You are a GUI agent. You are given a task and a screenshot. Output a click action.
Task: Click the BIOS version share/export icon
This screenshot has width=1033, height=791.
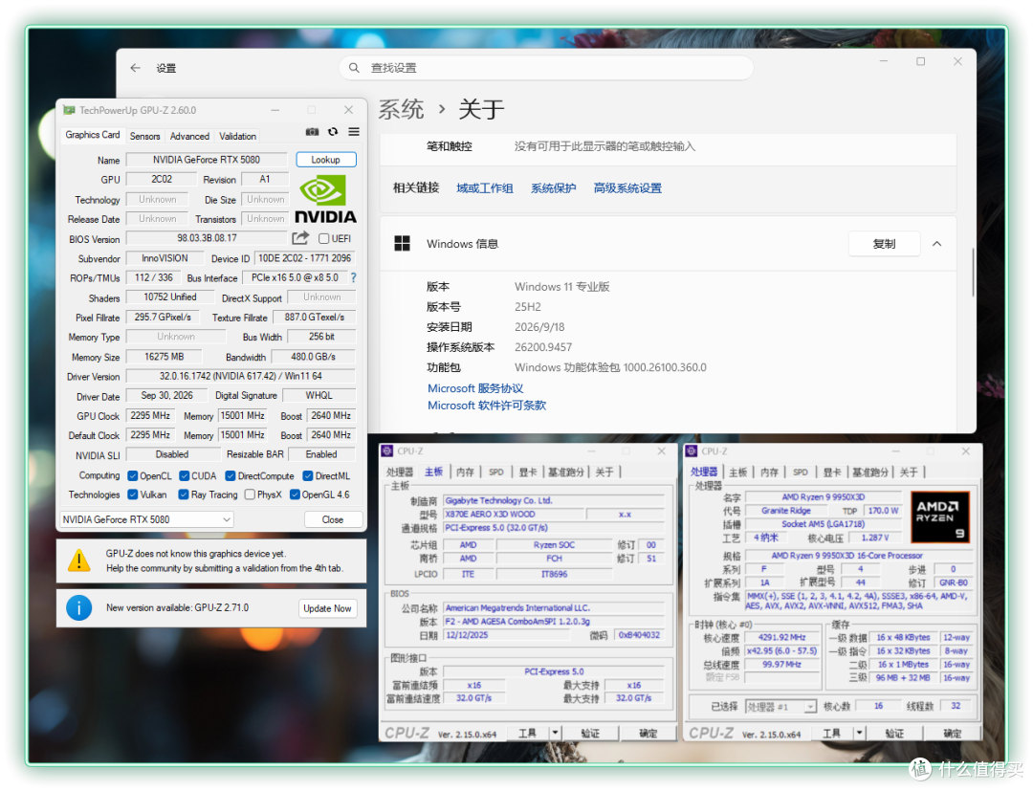tap(300, 238)
